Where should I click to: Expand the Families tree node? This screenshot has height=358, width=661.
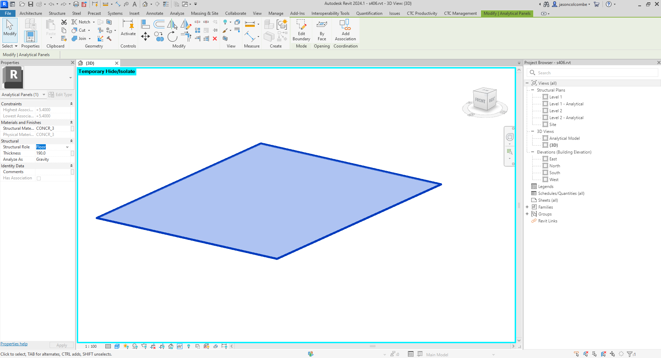pyautogui.click(x=527, y=207)
